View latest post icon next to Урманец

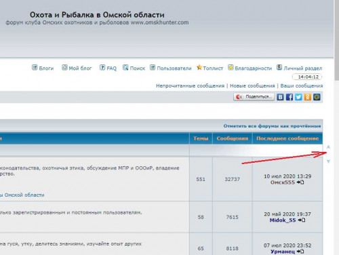(x=300, y=252)
